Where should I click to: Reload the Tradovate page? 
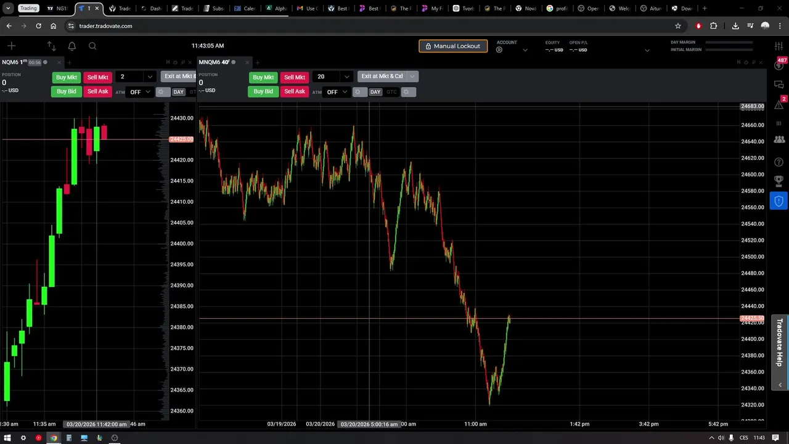point(38,26)
